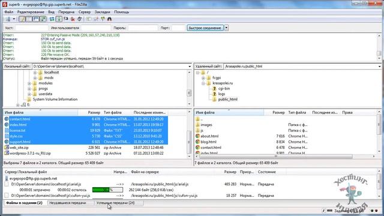
Task: Expand the userdata folder node
Action: coord(29,94)
